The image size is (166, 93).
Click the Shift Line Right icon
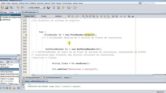[116, 16]
